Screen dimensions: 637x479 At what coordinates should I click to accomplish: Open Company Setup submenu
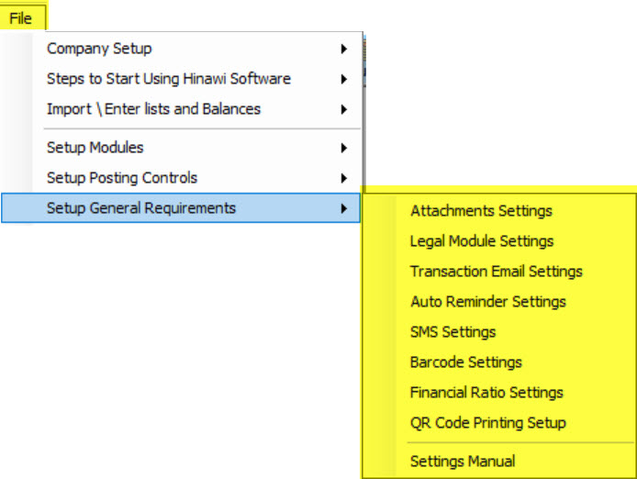182,49
